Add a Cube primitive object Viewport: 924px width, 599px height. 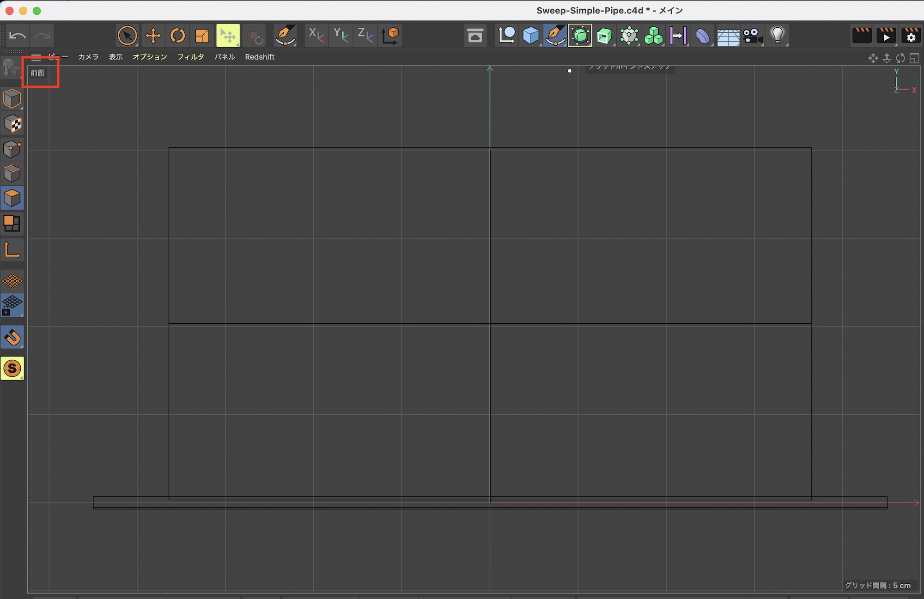coord(531,36)
